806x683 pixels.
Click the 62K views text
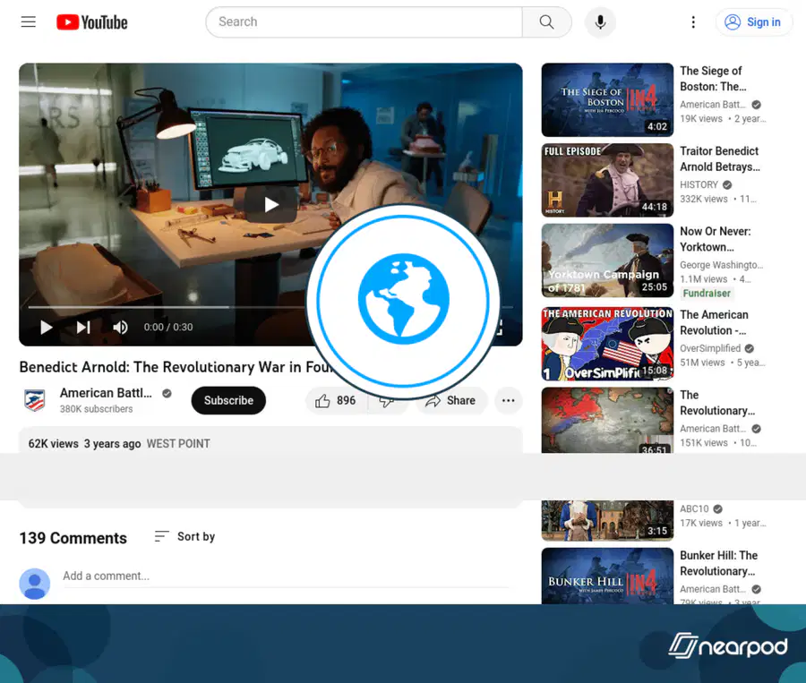click(53, 443)
